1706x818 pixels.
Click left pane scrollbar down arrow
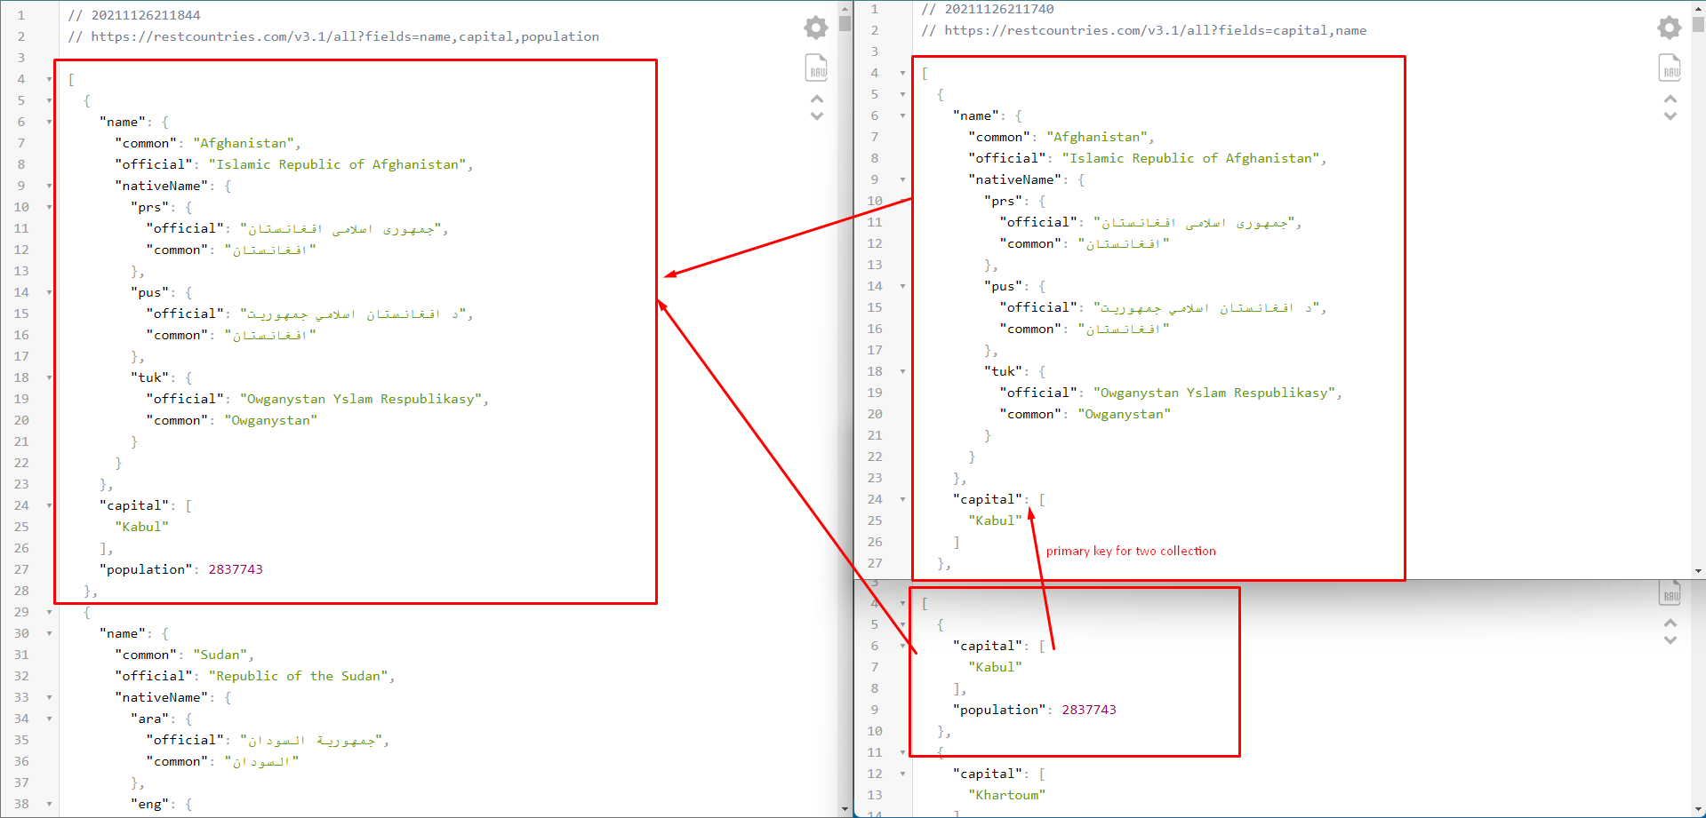click(x=845, y=809)
